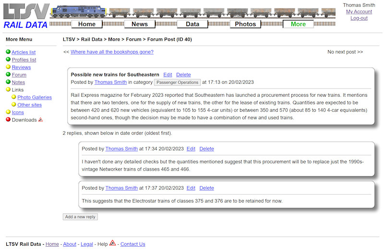Open previous post about bookshops

[112, 52]
